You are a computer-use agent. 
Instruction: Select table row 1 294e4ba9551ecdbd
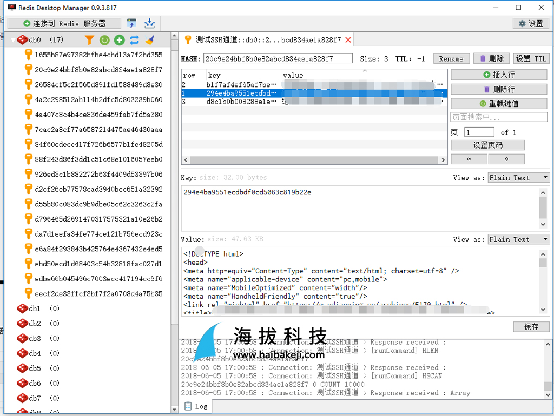(x=314, y=93)
